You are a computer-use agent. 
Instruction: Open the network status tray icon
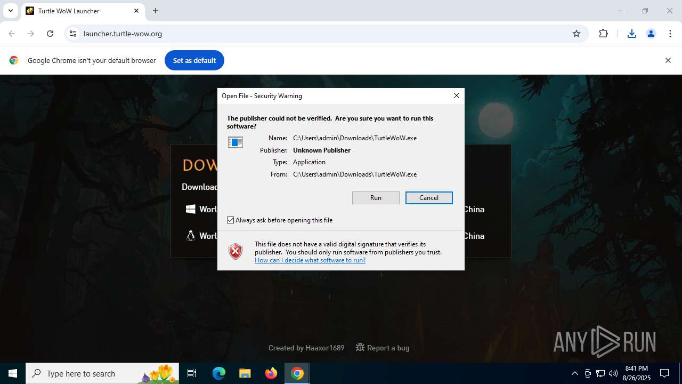[600, 373]
